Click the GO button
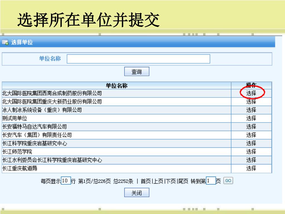The image size is (285, 214). click(228, 181)
